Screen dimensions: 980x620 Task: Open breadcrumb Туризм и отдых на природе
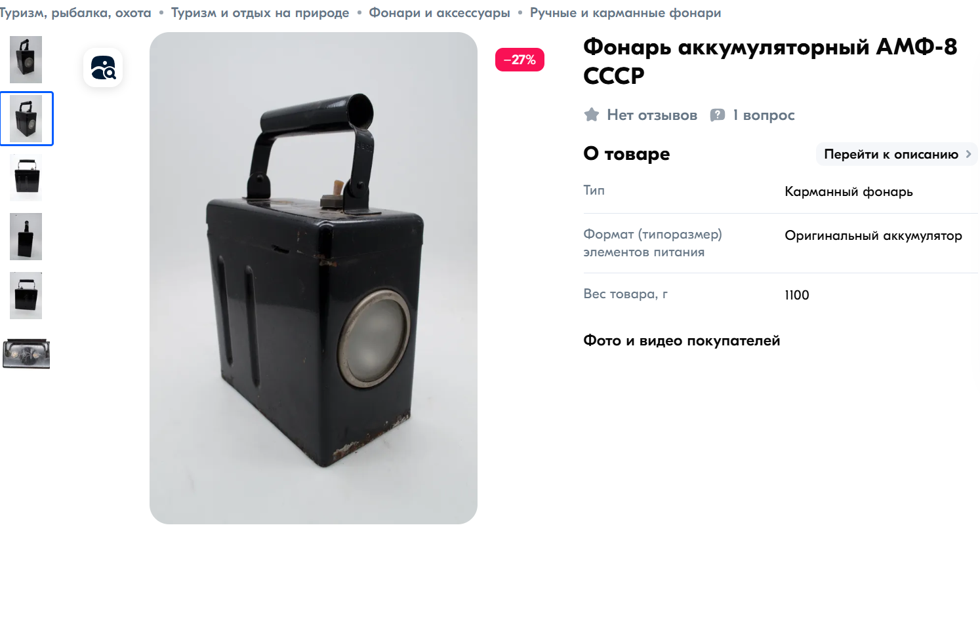tap(260, 13)
